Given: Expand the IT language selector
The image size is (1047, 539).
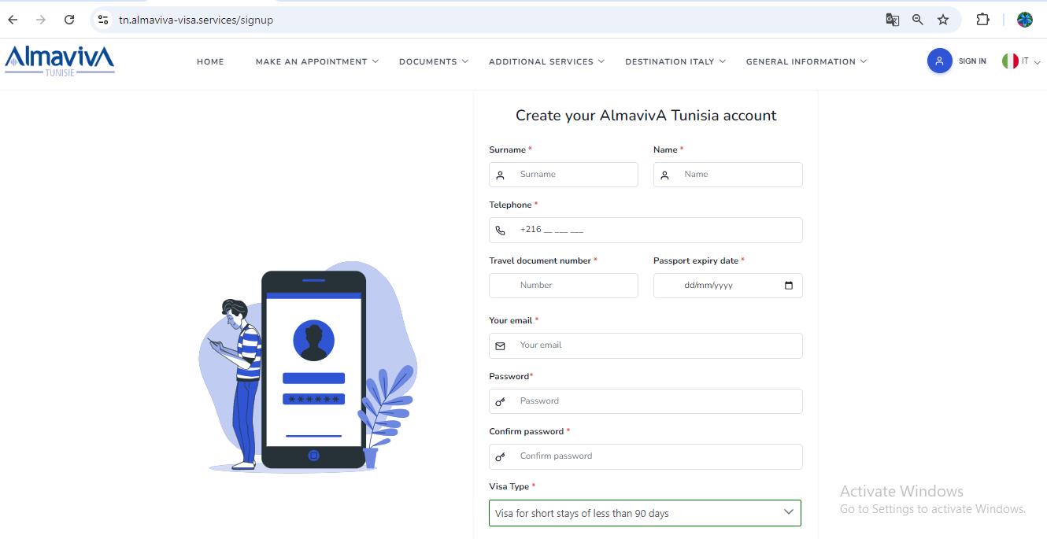Looking at the screenshot, I should 1022,61.
